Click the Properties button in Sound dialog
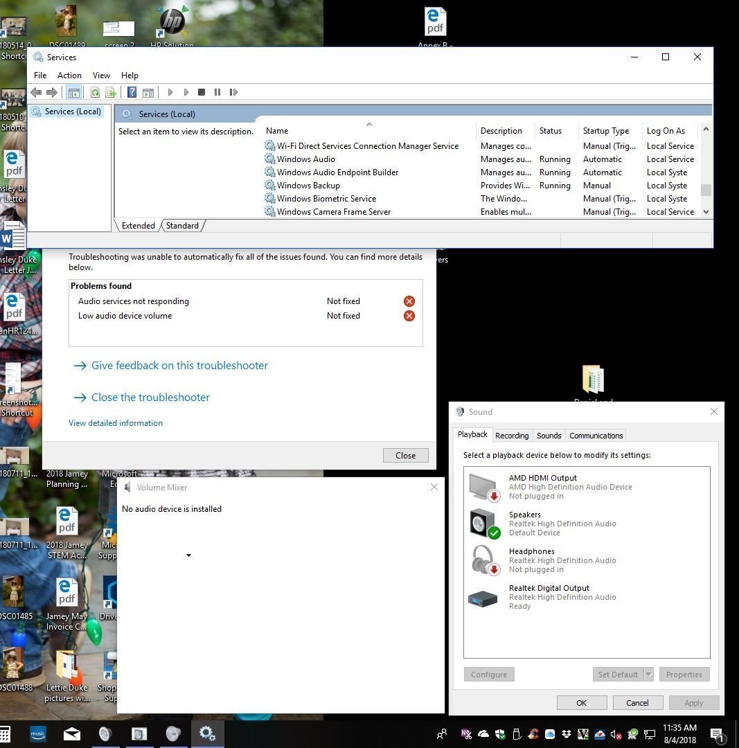This screenshot has width=739, height=748. coord(684,675)
